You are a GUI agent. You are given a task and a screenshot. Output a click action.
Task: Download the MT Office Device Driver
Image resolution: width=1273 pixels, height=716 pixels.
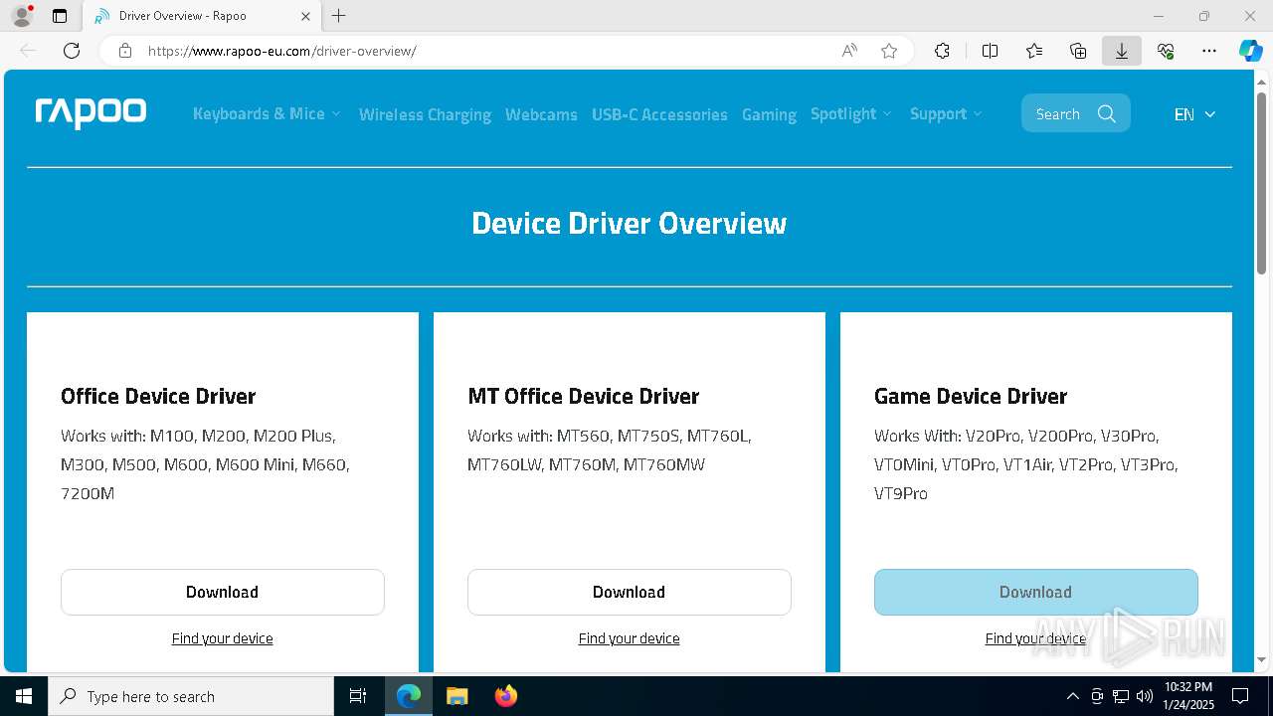coord(630,592)
